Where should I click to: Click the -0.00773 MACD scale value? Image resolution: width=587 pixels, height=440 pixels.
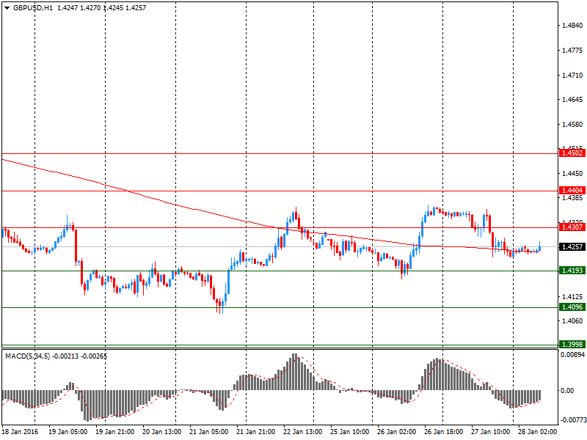[x=573, y=420]
